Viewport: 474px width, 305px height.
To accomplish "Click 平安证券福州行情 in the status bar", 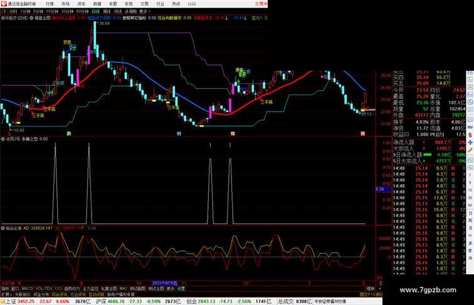I will tap(330, 301).
